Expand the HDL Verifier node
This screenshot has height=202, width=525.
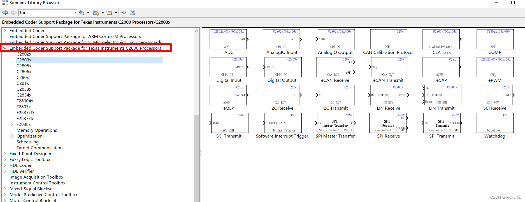(x=5, y=171)
